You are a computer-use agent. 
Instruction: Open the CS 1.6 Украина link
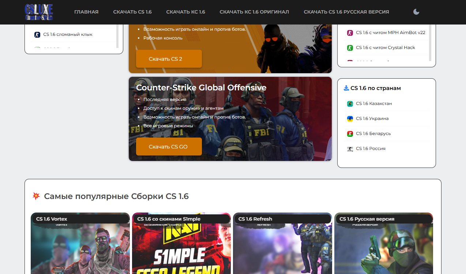tap(372, 119)
